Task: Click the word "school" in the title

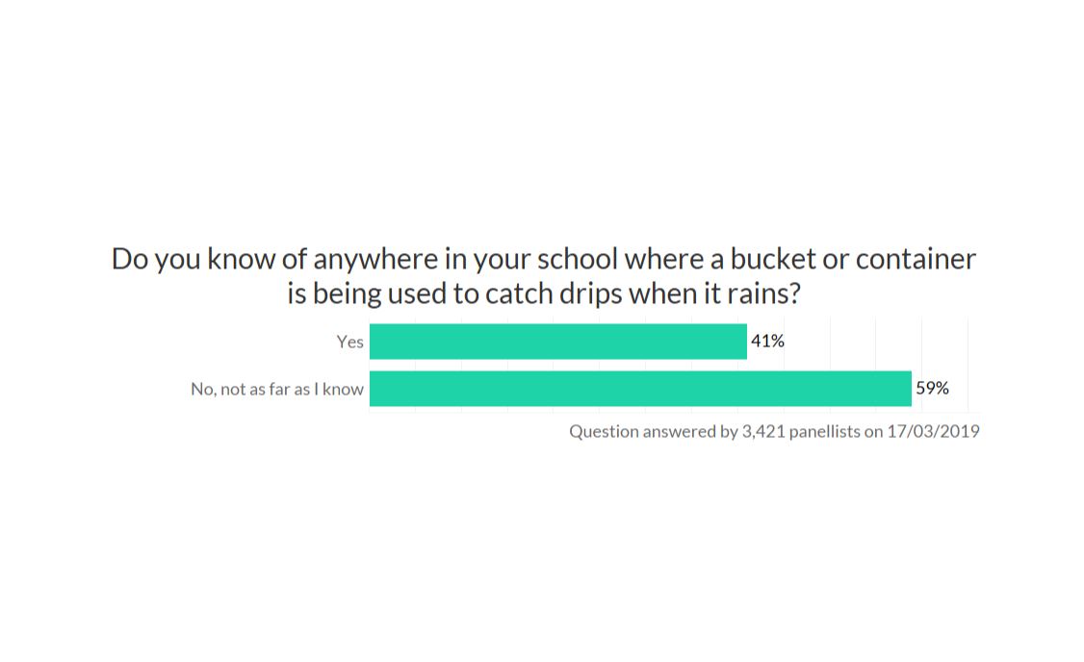Action: 578,259
